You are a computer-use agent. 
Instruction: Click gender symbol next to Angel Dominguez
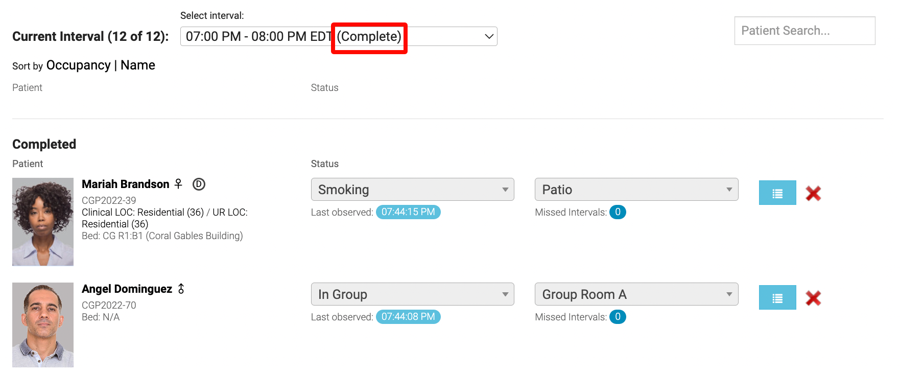(x=181, y=289)
